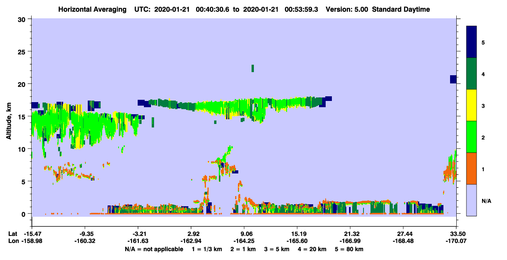
Task: Click the longitude value -170.07
Action: tap(456, 241)
